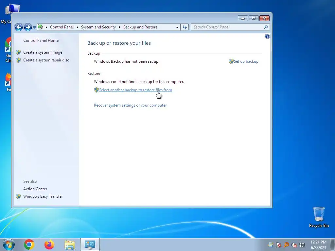Click 'Back up or restore your files' heading
This screenshot has height=251, width=335.
(x=119, y=43)
